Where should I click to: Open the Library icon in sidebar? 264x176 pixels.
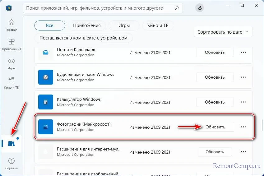point(11,143)
